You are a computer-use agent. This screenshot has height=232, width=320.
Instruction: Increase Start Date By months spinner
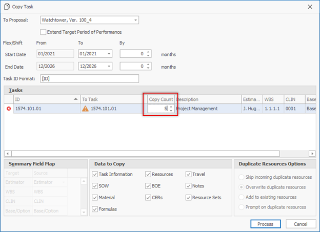148,51
